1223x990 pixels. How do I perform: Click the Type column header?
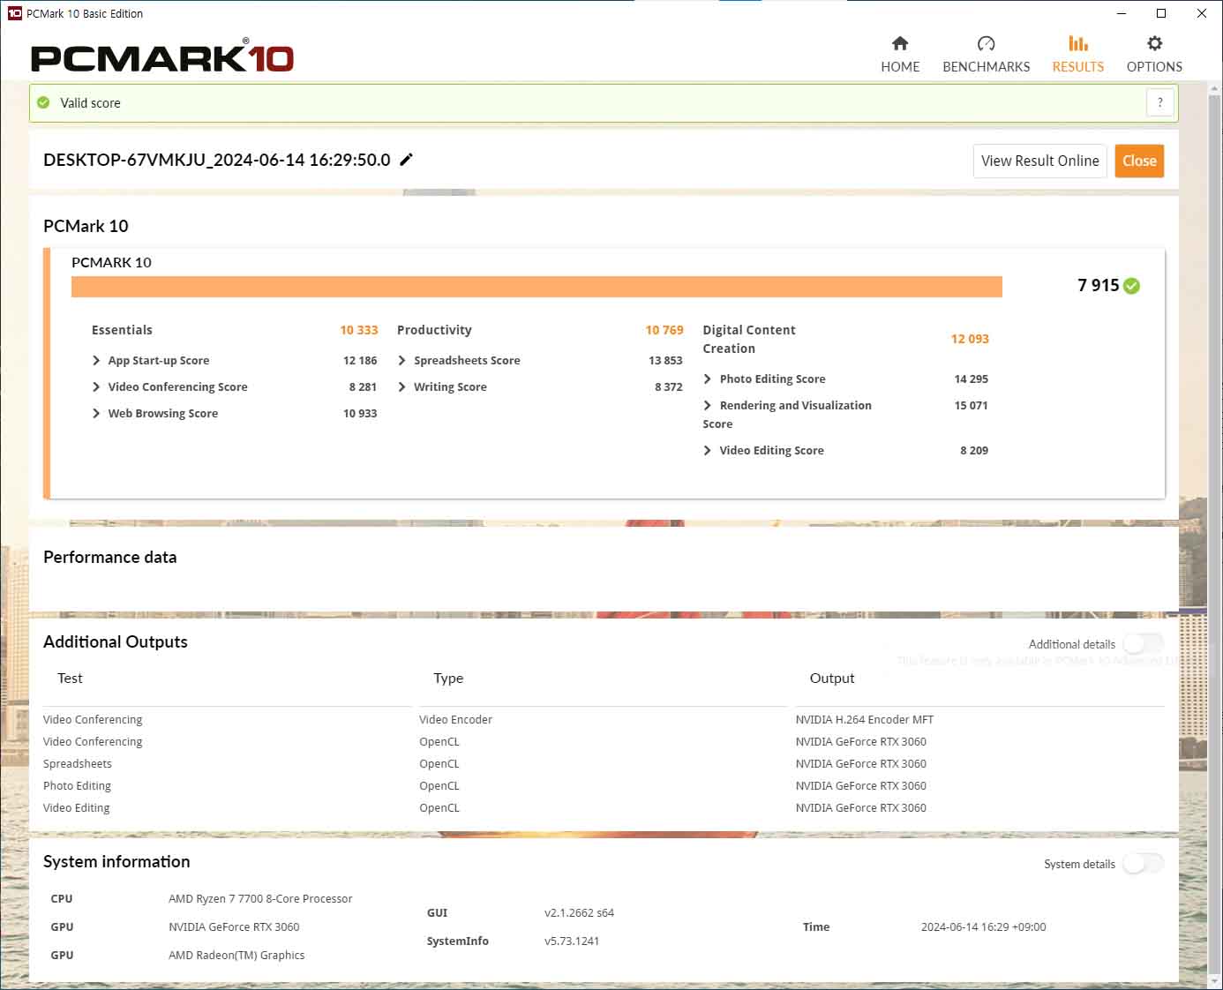pyautogui.click(x=448, y=678)
